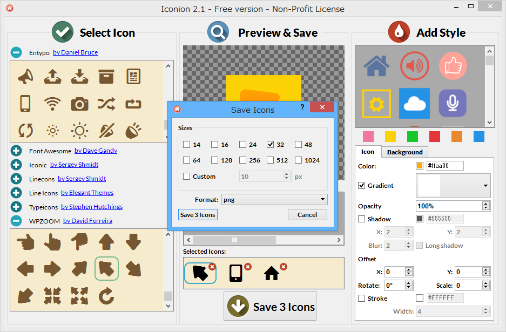Pick the highlighted up-left arrow icon
Image resolution: width=506 pixels, height=332 pixels.
point(106,269)
